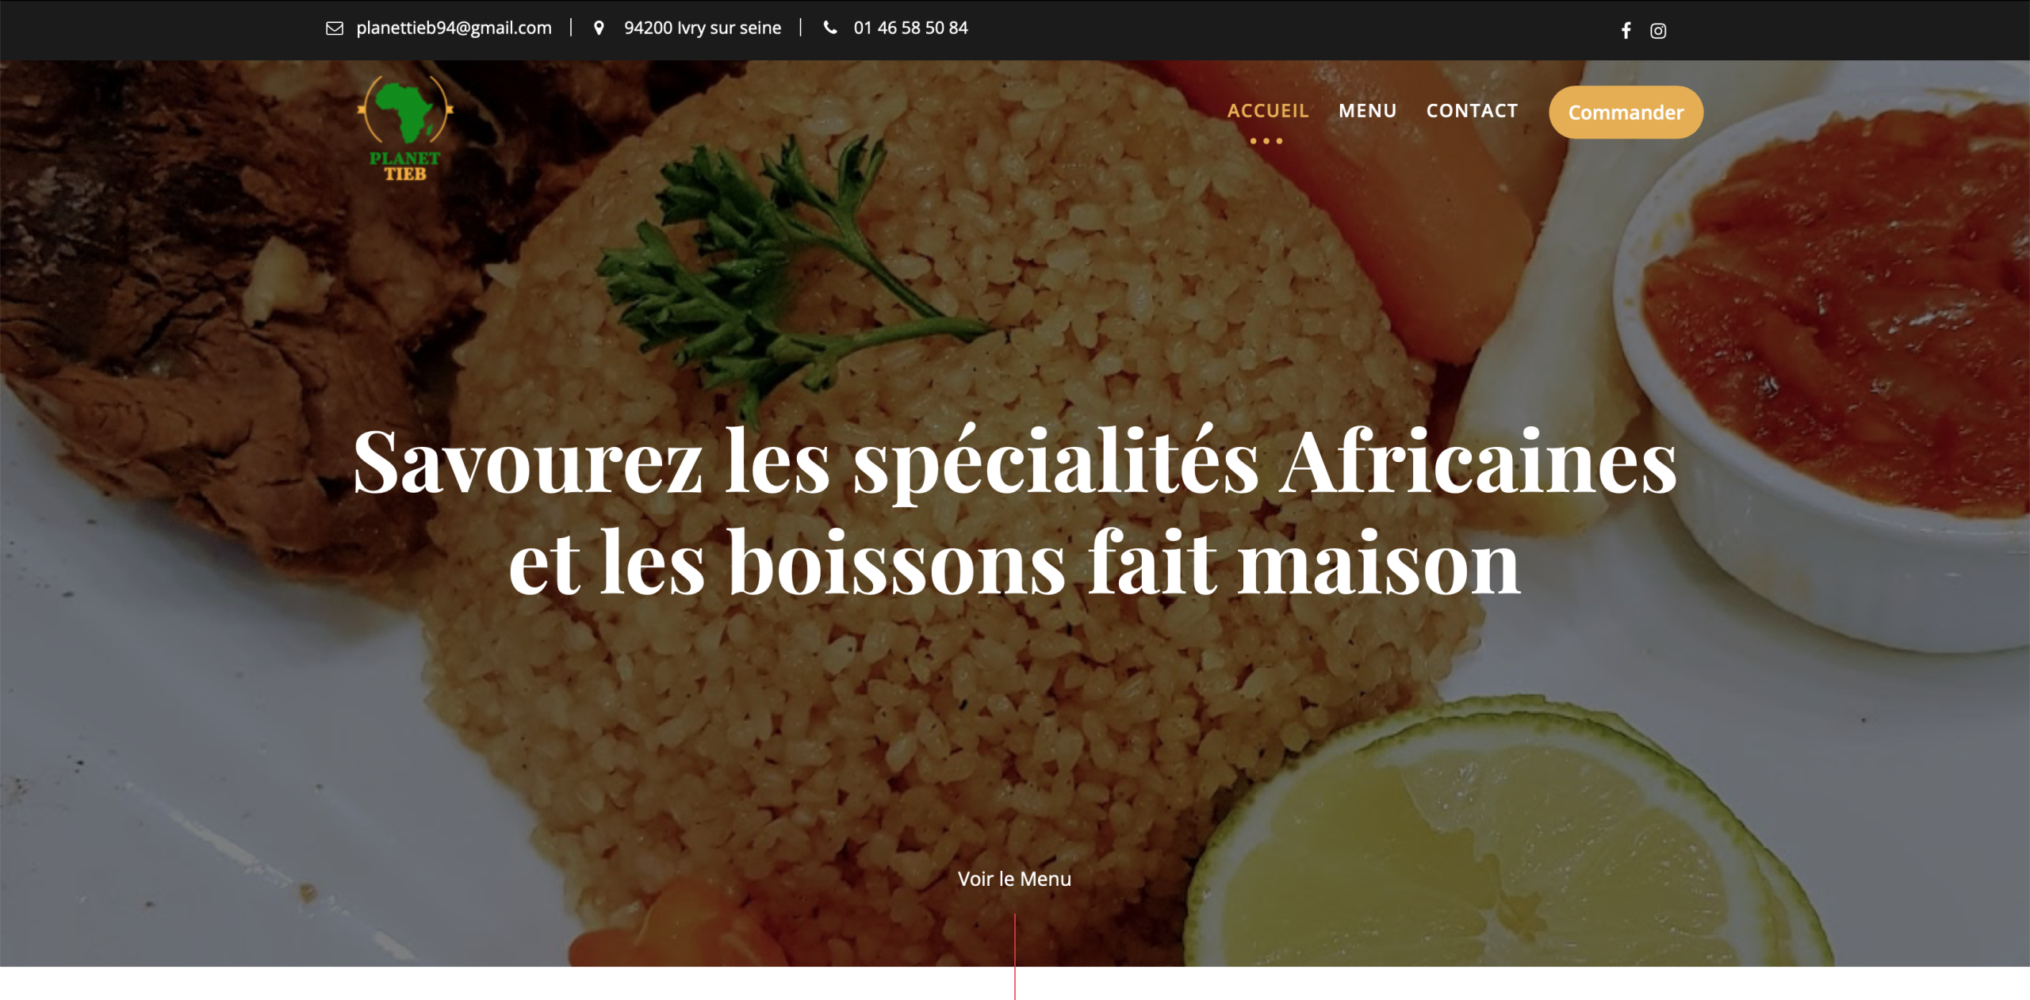Click the phone handset icon
The height and width of the screenshot is (1000, 2030).
pos(830,28)
